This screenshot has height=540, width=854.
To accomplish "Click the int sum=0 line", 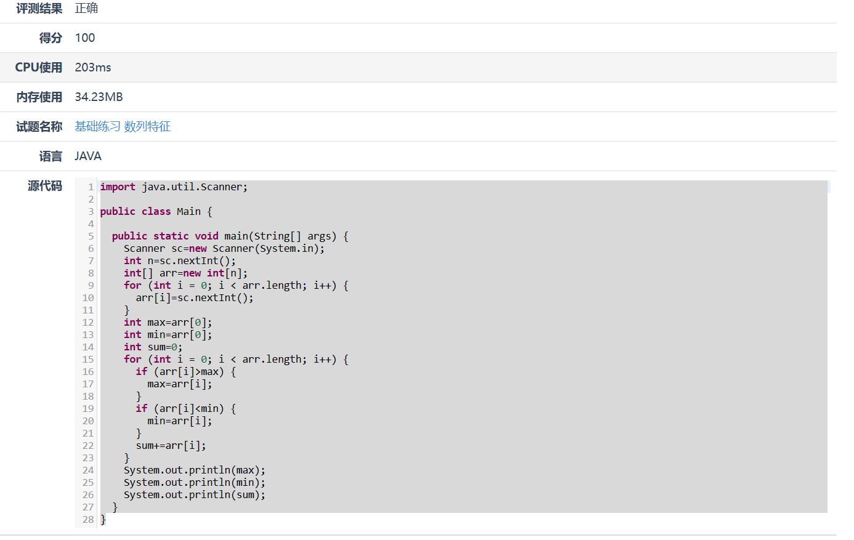I will point(153,347).
